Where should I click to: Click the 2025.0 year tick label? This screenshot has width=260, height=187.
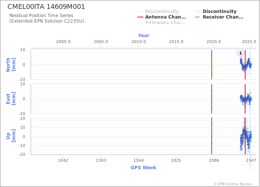[249, 42]
